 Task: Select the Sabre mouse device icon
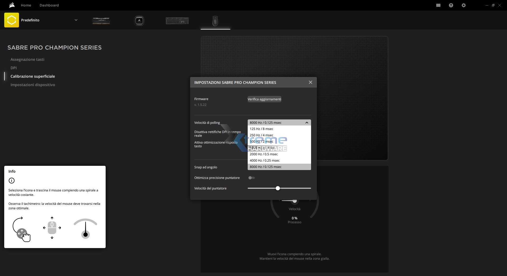215,21
